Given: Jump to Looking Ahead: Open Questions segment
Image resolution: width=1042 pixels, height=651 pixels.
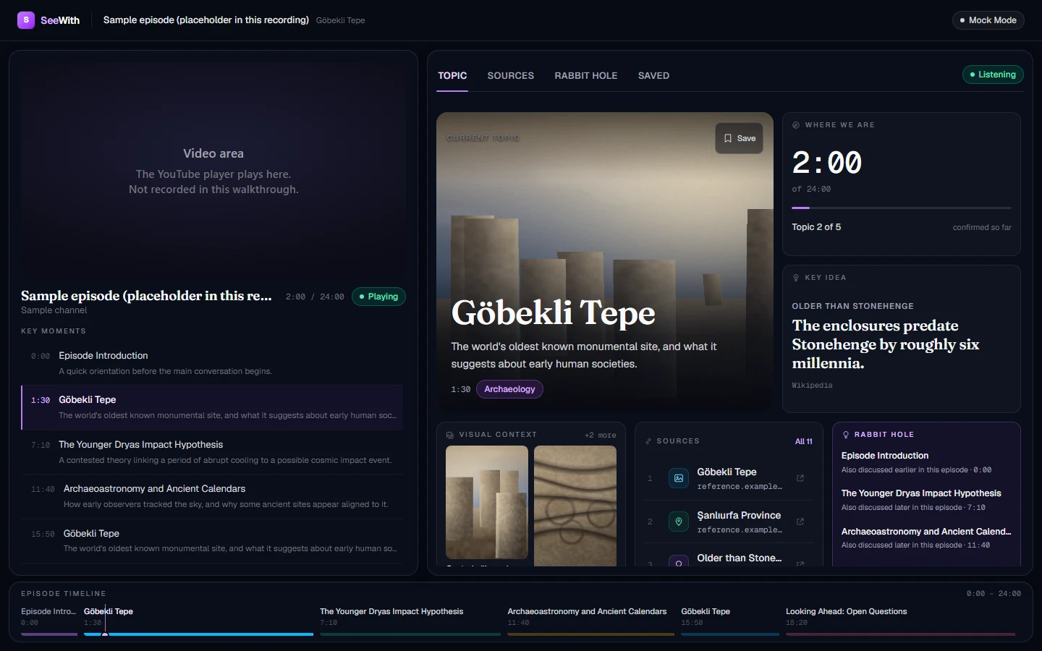Looking at the screenshot, I should [900, 621].
